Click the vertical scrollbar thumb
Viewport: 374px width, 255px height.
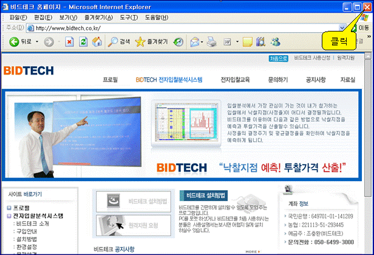(x=368, y=128)
